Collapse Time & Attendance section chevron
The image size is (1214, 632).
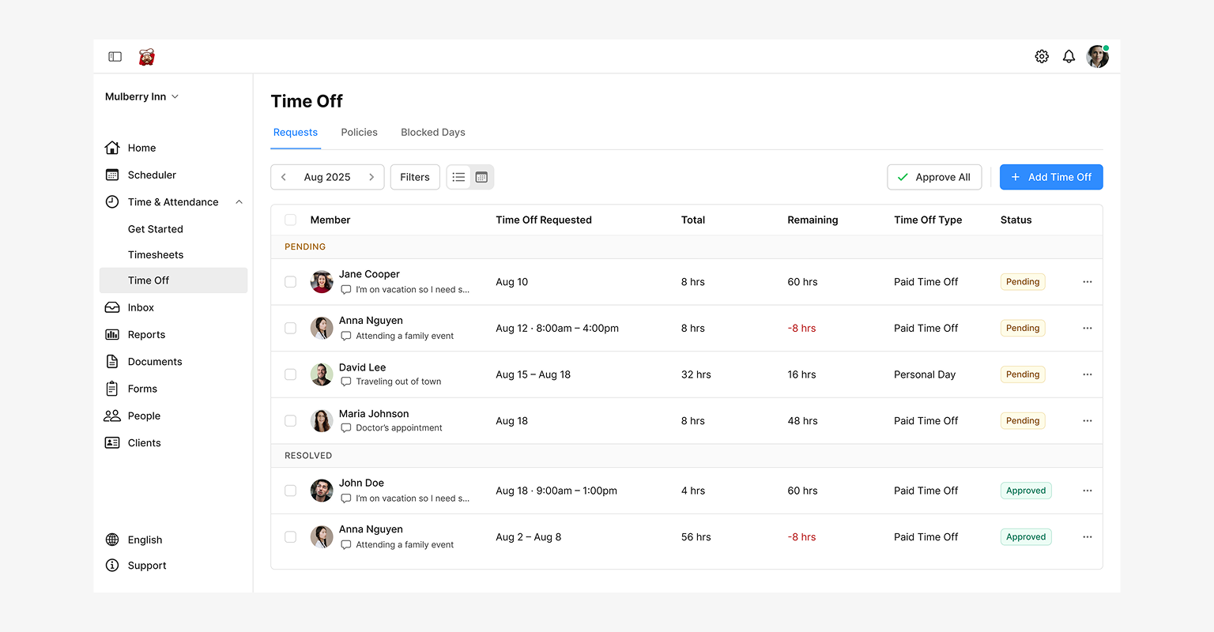239,202
